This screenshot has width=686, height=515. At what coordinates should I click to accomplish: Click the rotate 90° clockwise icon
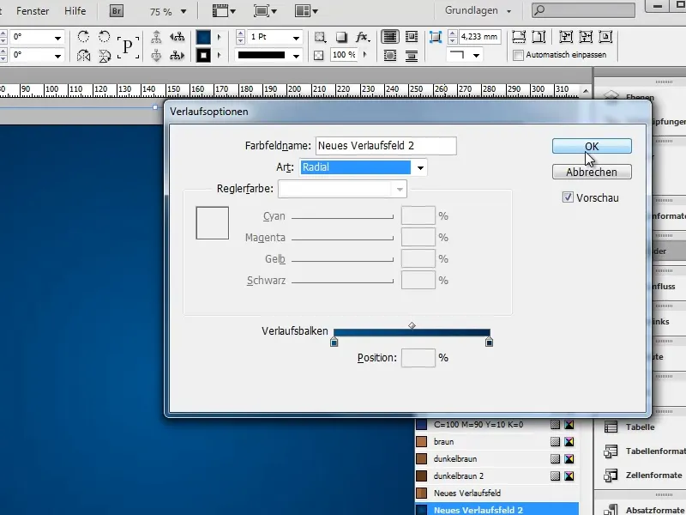click(83, 37)
